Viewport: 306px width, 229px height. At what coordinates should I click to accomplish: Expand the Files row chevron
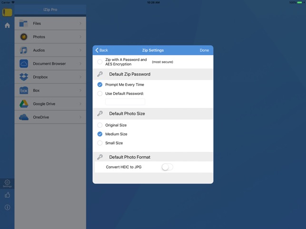click(x=80, y=23)
